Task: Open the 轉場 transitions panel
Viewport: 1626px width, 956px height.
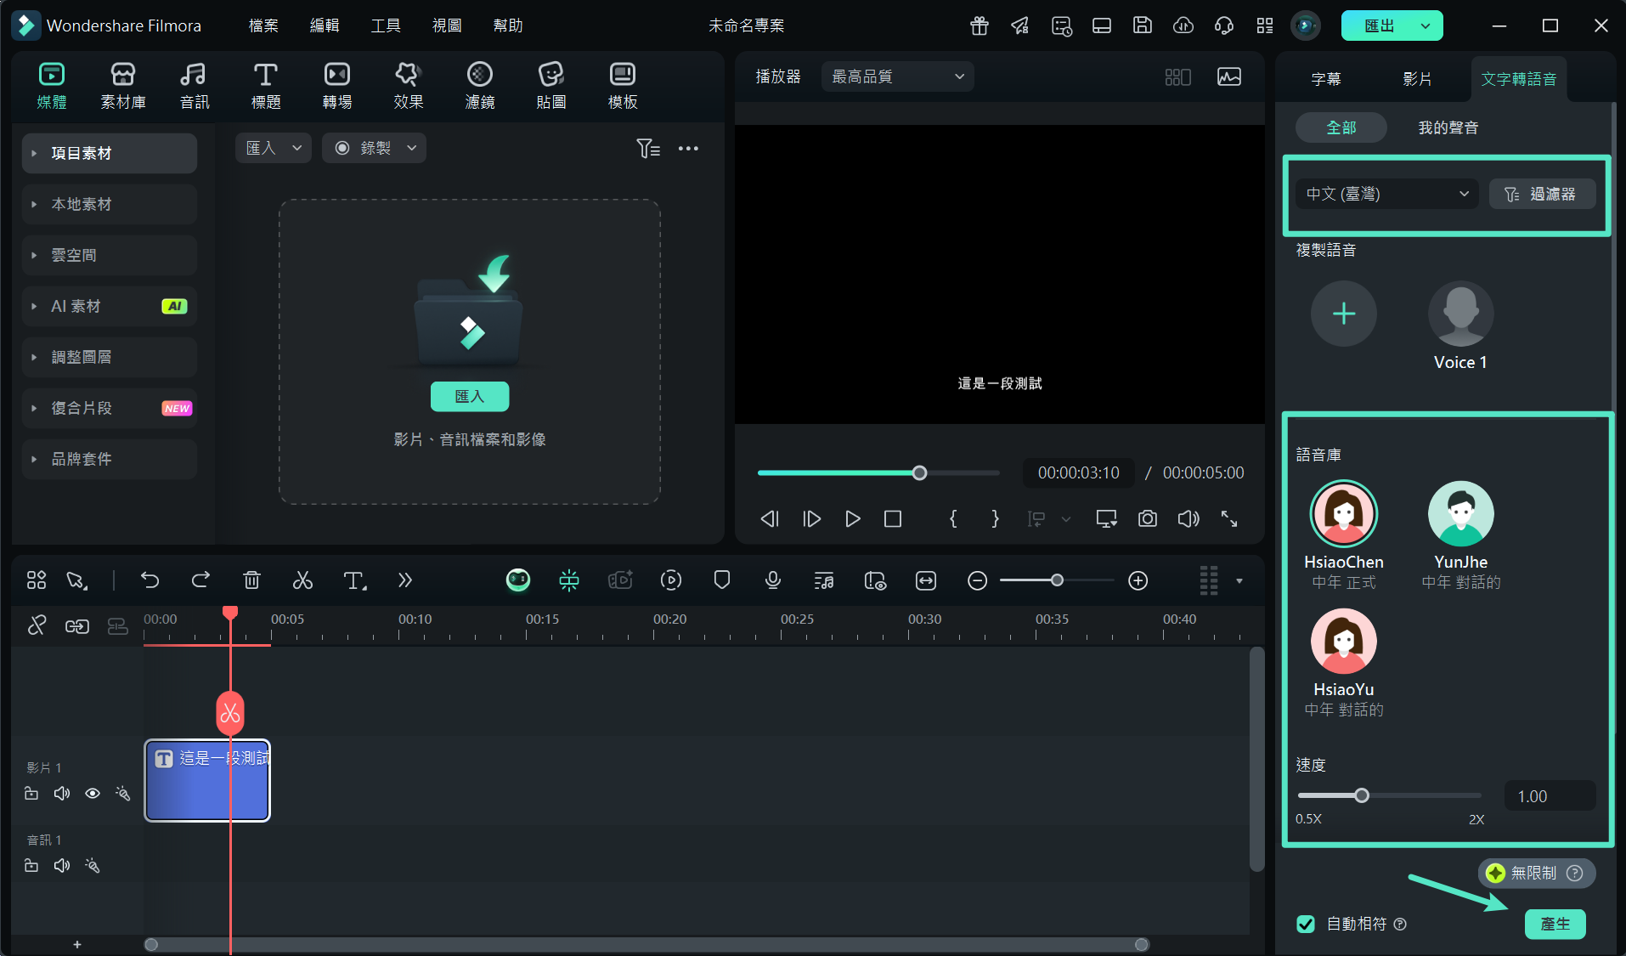Action: coord(337,86)
